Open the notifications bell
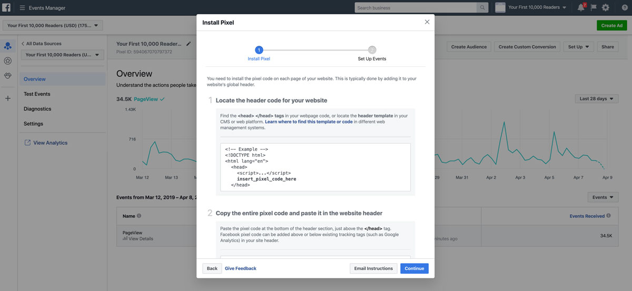 (581, 7)
